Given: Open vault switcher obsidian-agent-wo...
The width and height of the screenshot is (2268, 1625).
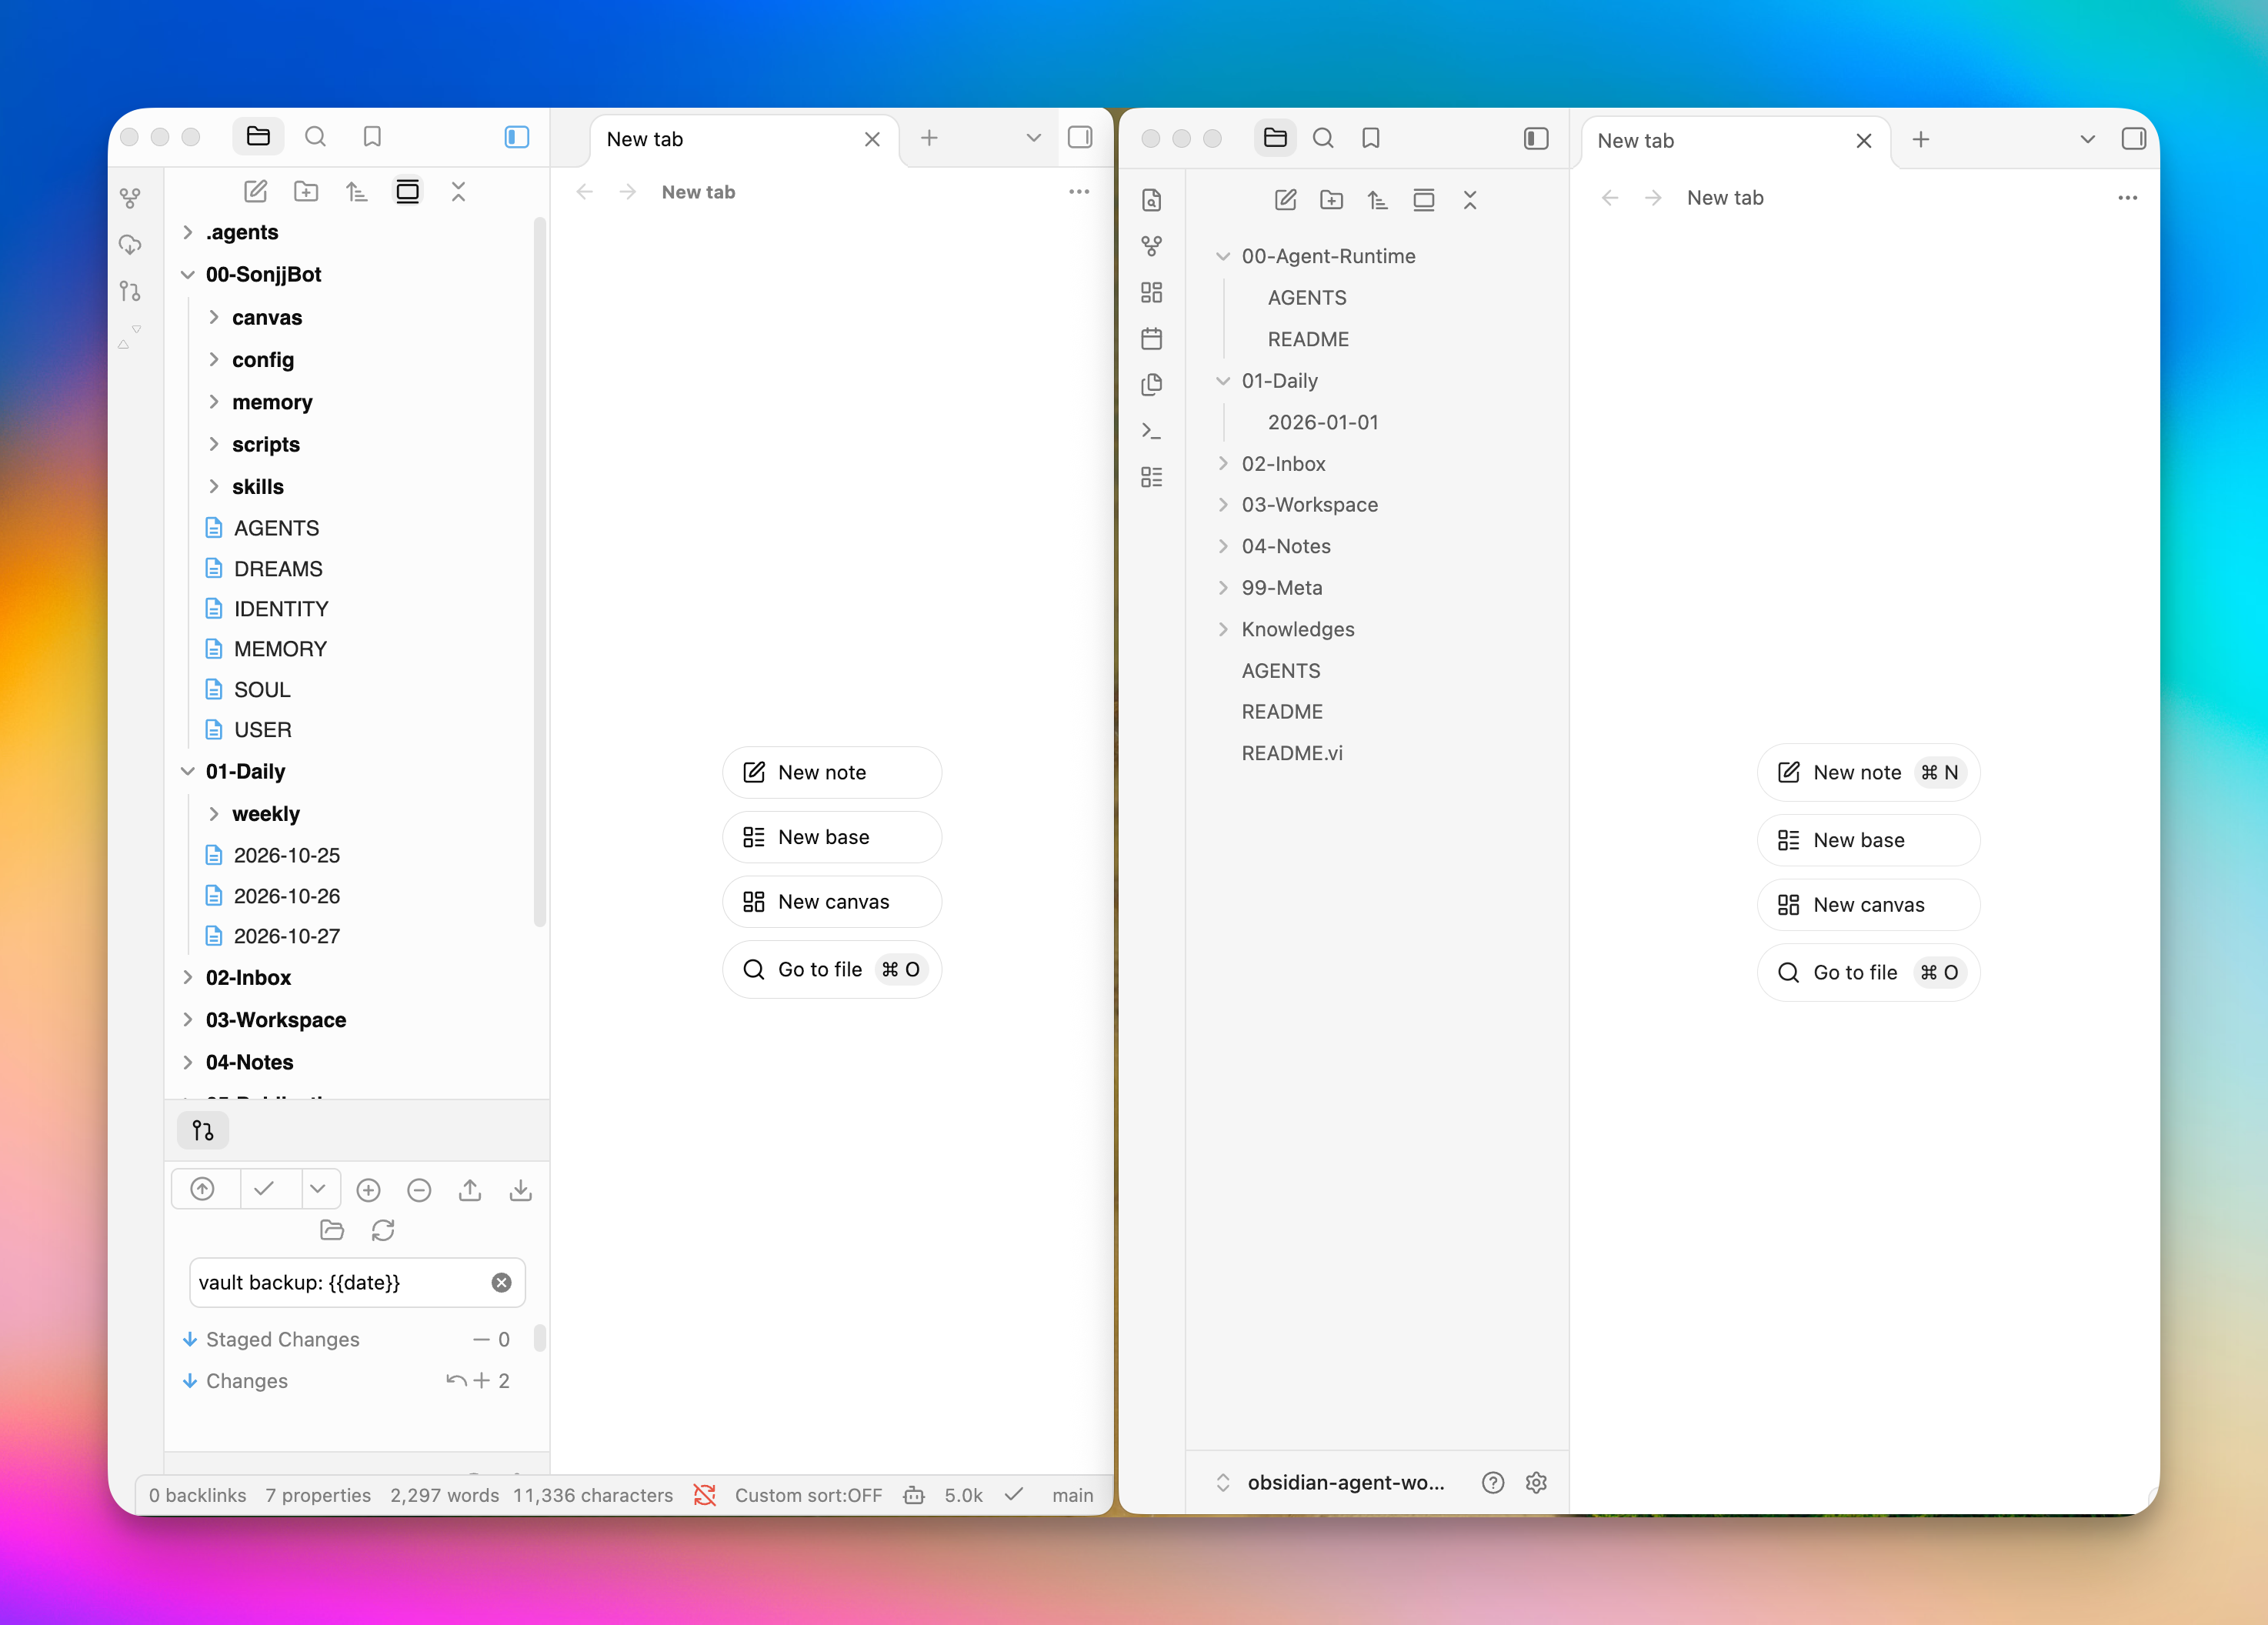Looking at the screenshot, I should tap(1331, 1483).
